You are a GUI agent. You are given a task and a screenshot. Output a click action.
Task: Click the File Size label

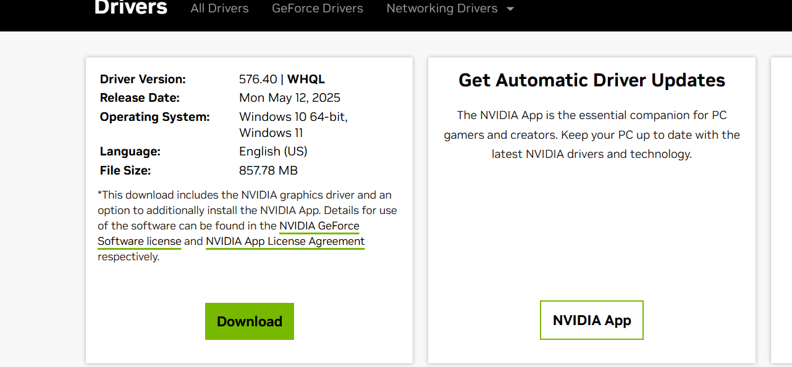pyautogui.click(x=125, y=170)
